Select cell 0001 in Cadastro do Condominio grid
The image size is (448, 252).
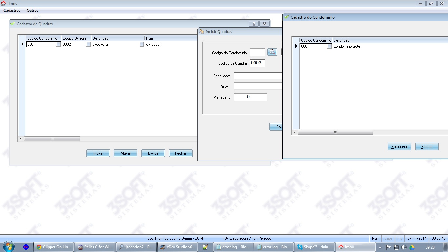click(x=316, y=46)
